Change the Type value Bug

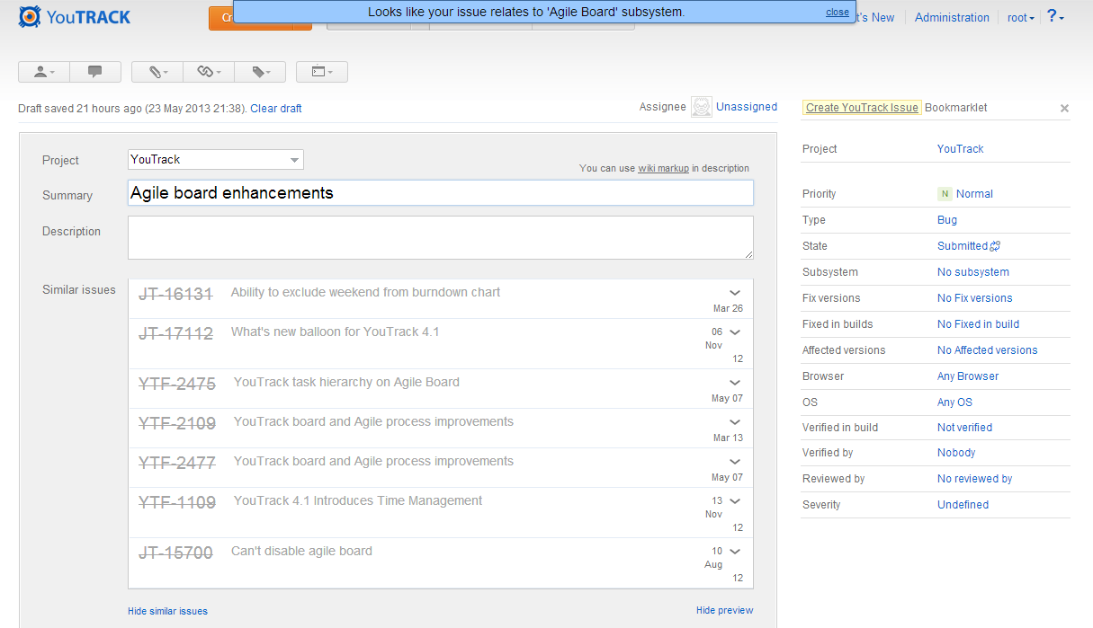click(x=947, y=220)
